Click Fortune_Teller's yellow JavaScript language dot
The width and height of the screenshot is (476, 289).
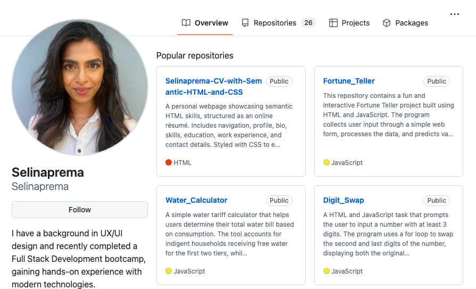[327, 162]
